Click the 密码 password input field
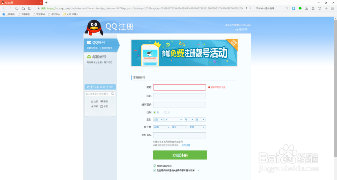The height and width of the screenshot is (180, 337). click(x=180, y=96)
